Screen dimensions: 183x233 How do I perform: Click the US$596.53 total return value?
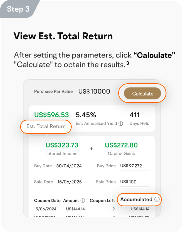52,115
